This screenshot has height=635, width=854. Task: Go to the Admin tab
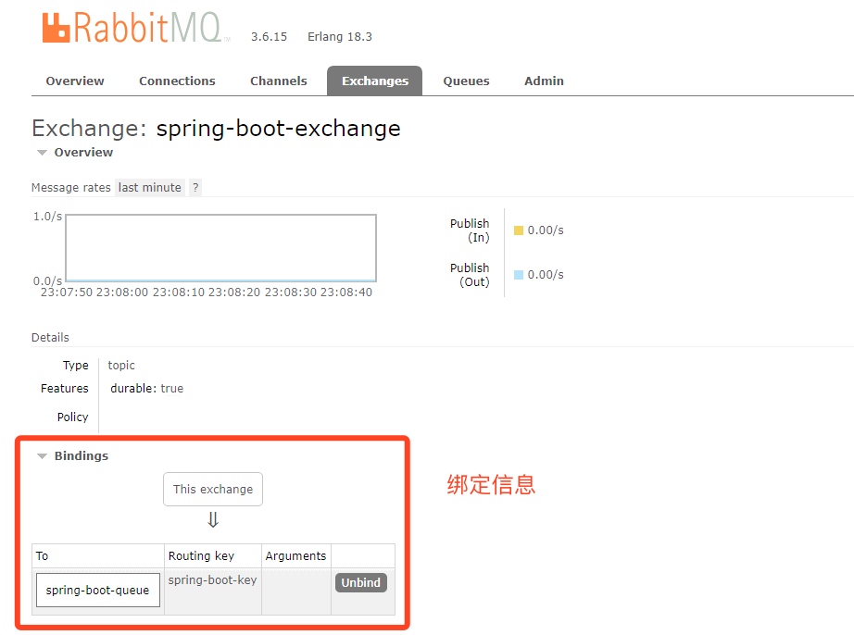click(x=544, y=81)
